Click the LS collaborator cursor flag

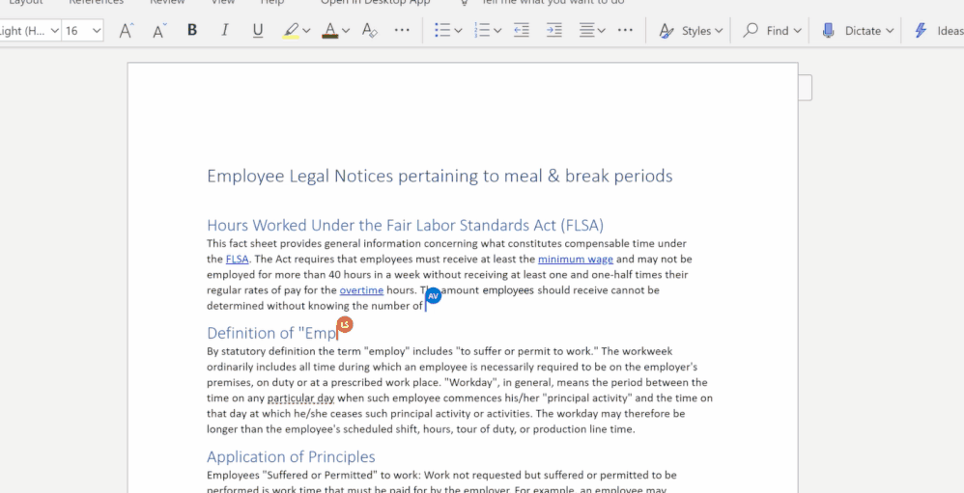(345, 325)
